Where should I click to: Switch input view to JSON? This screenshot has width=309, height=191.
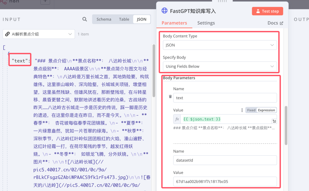coord(142,19)
